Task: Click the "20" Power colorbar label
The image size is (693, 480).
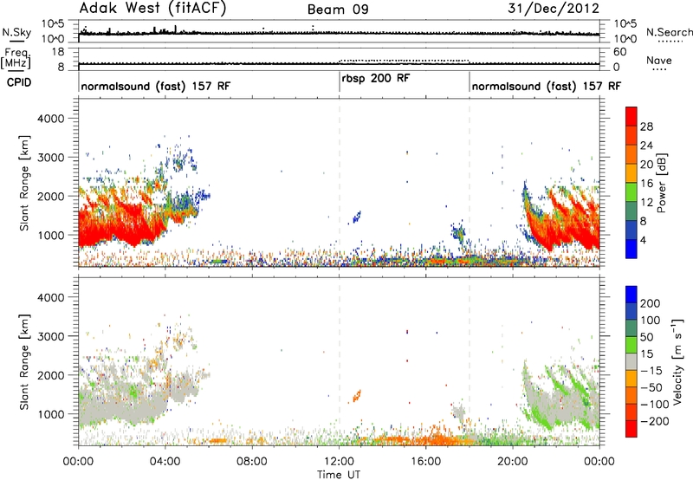Action: click(x=646, y=165)
